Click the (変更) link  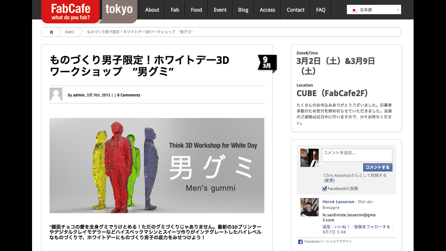(329, 181)
